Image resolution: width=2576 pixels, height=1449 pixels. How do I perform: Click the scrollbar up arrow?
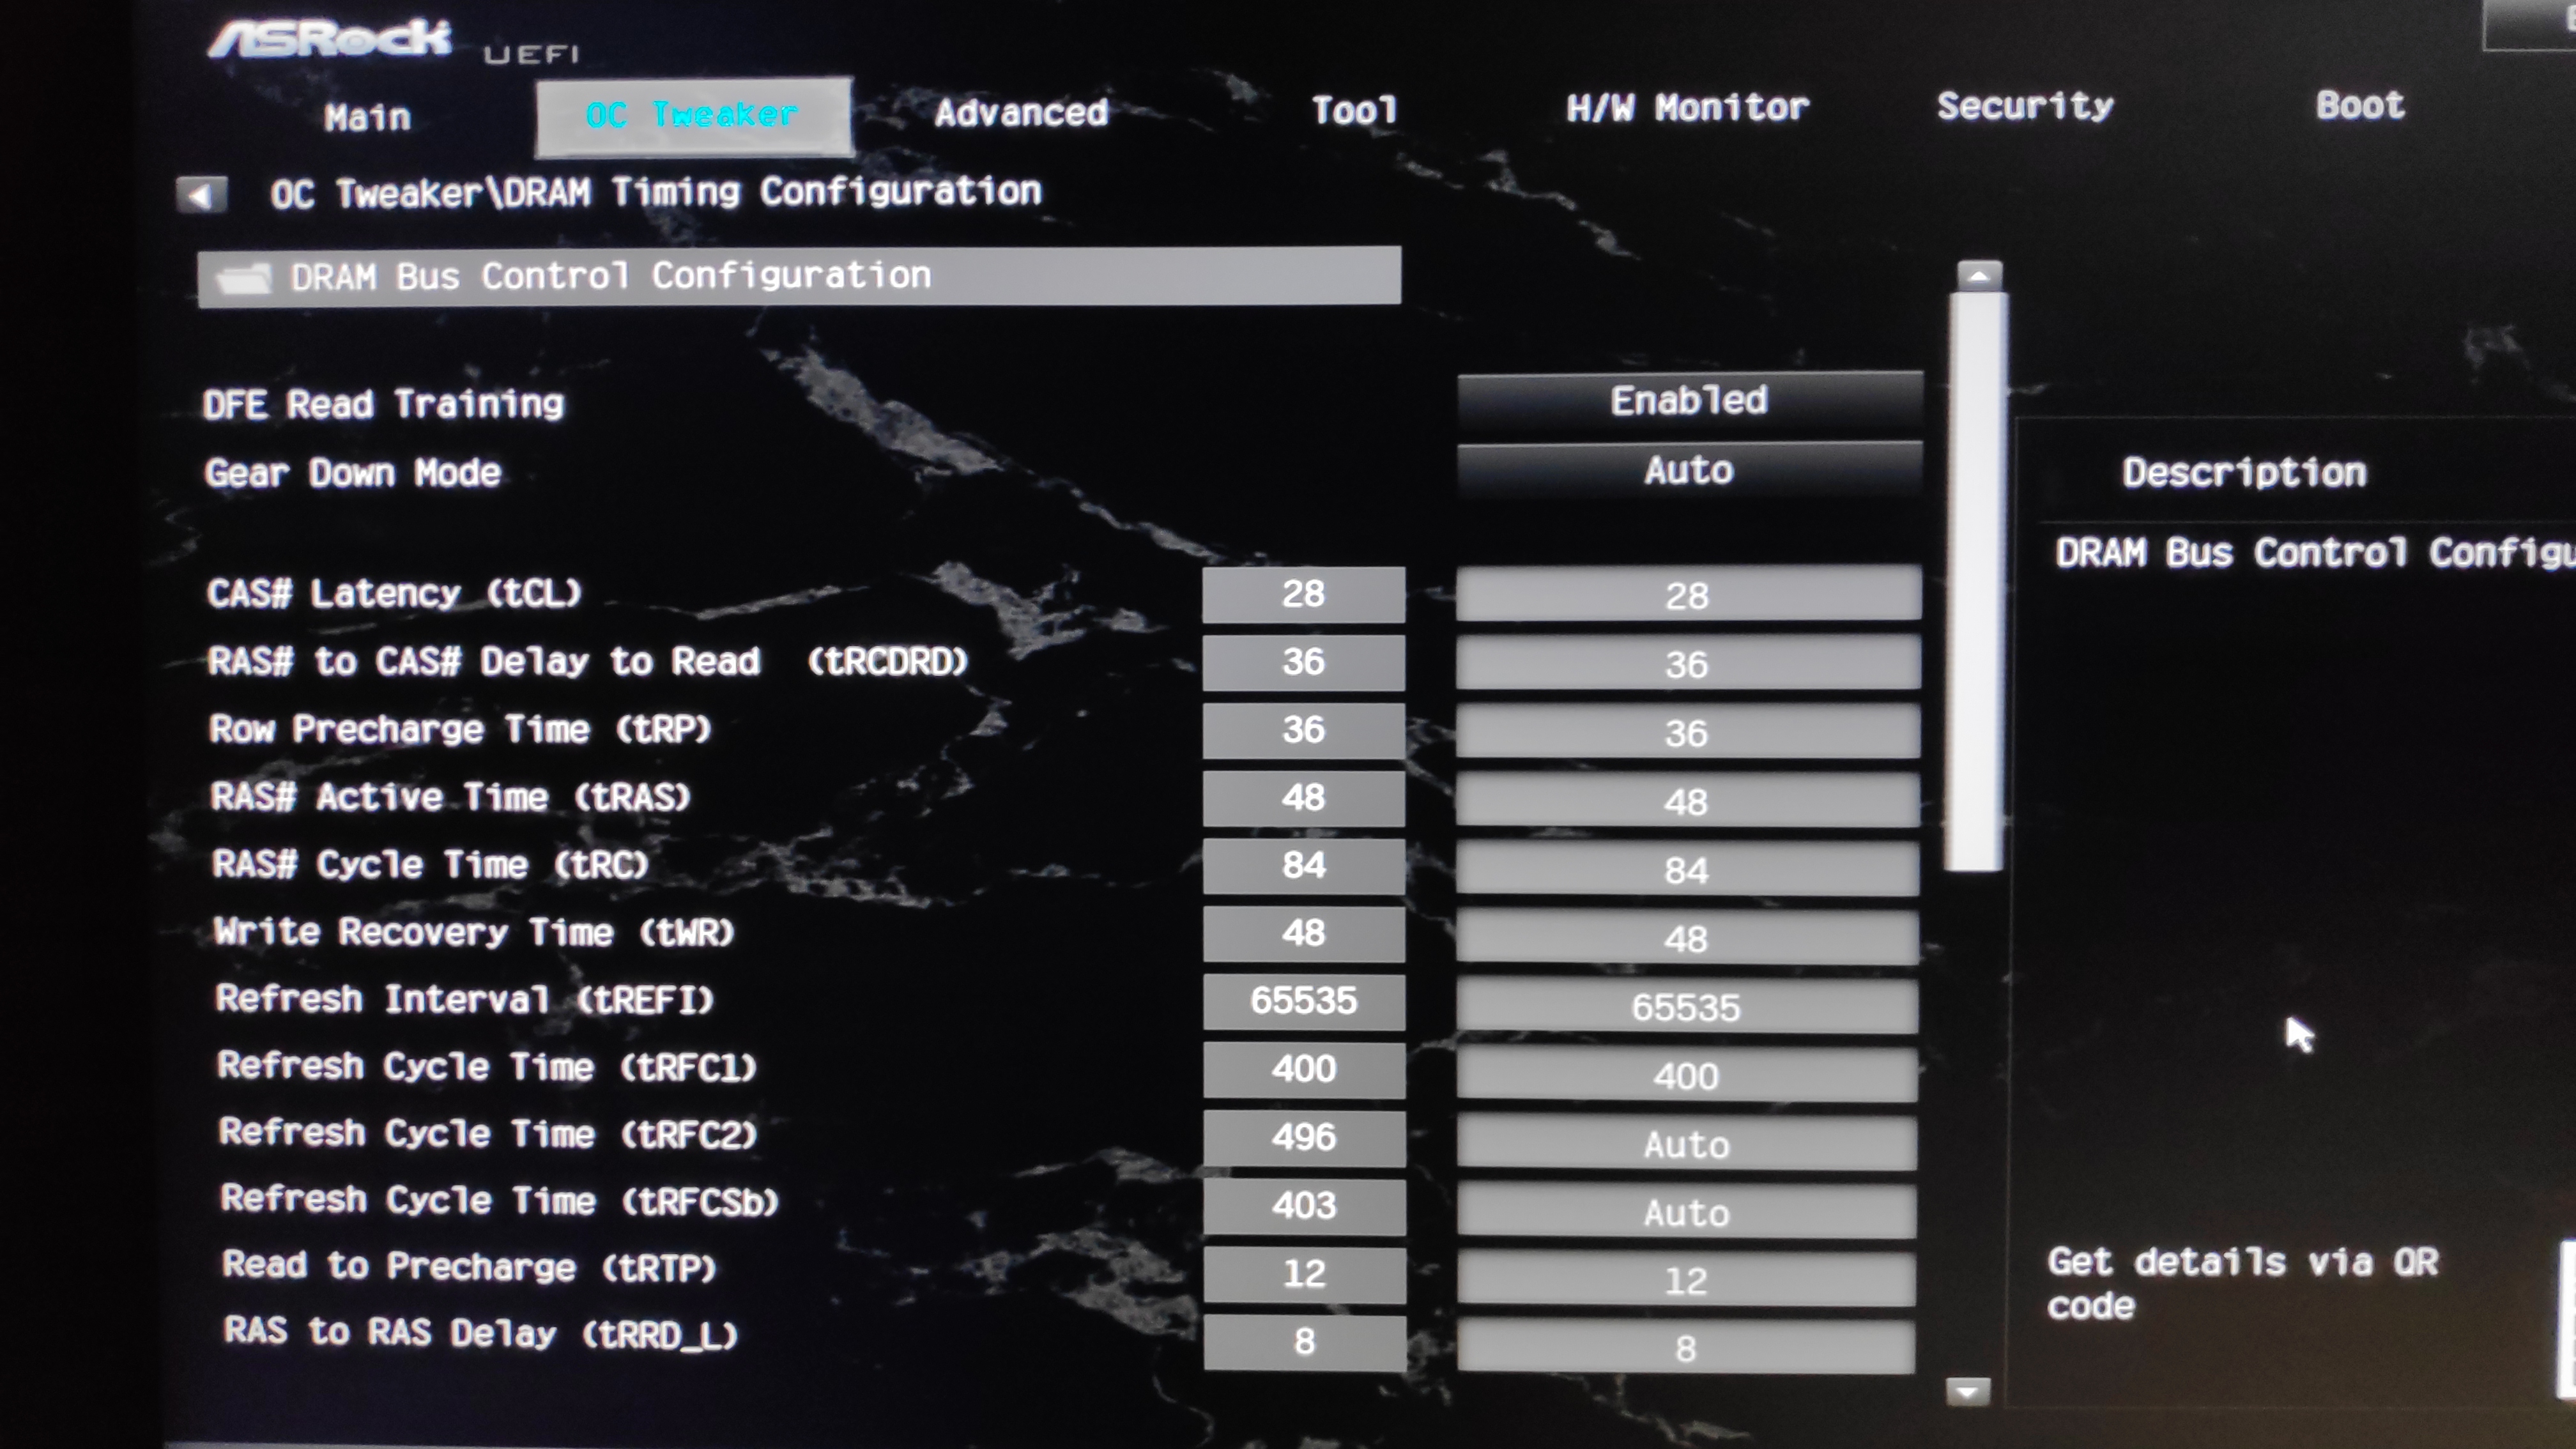pos(1978,275)
